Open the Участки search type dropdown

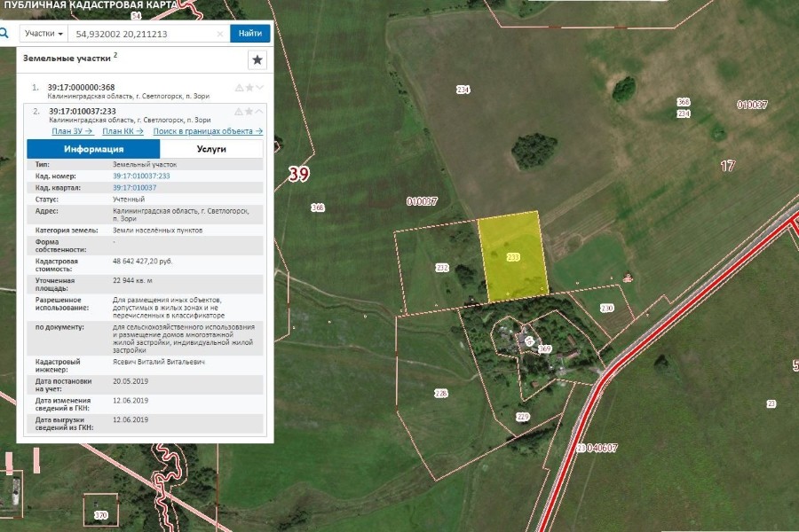[x=44, y=34]
